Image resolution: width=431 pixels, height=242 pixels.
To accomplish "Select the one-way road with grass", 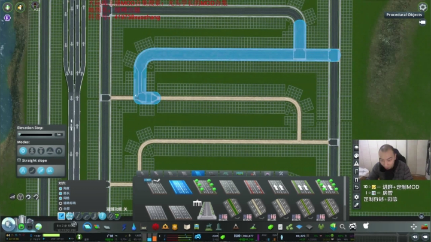I will coord(303,187).
